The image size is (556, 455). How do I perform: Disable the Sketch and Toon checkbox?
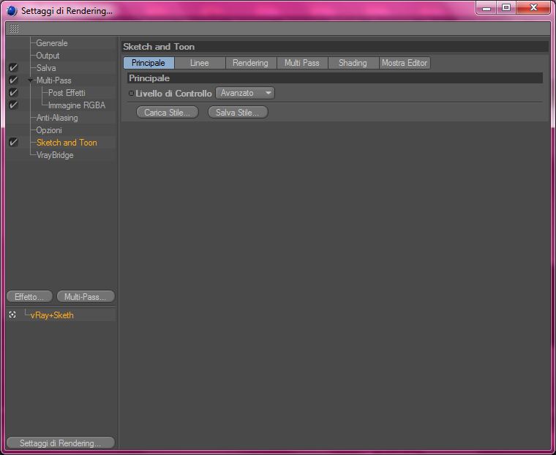(13, 142)
